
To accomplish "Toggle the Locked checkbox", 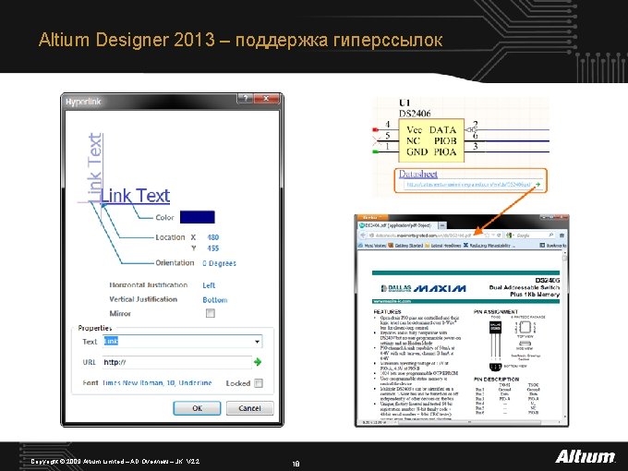I will point(259,383).
